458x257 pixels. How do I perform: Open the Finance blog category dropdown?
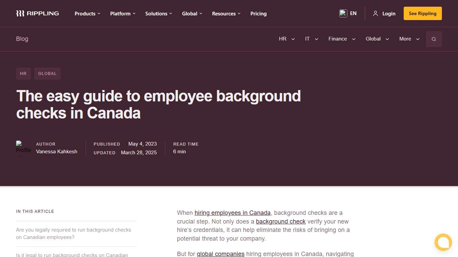pyautogui.click(x=341, y=39)
